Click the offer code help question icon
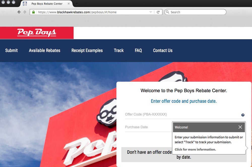Screen dimensions: 252x167 [x=243, y=115]
